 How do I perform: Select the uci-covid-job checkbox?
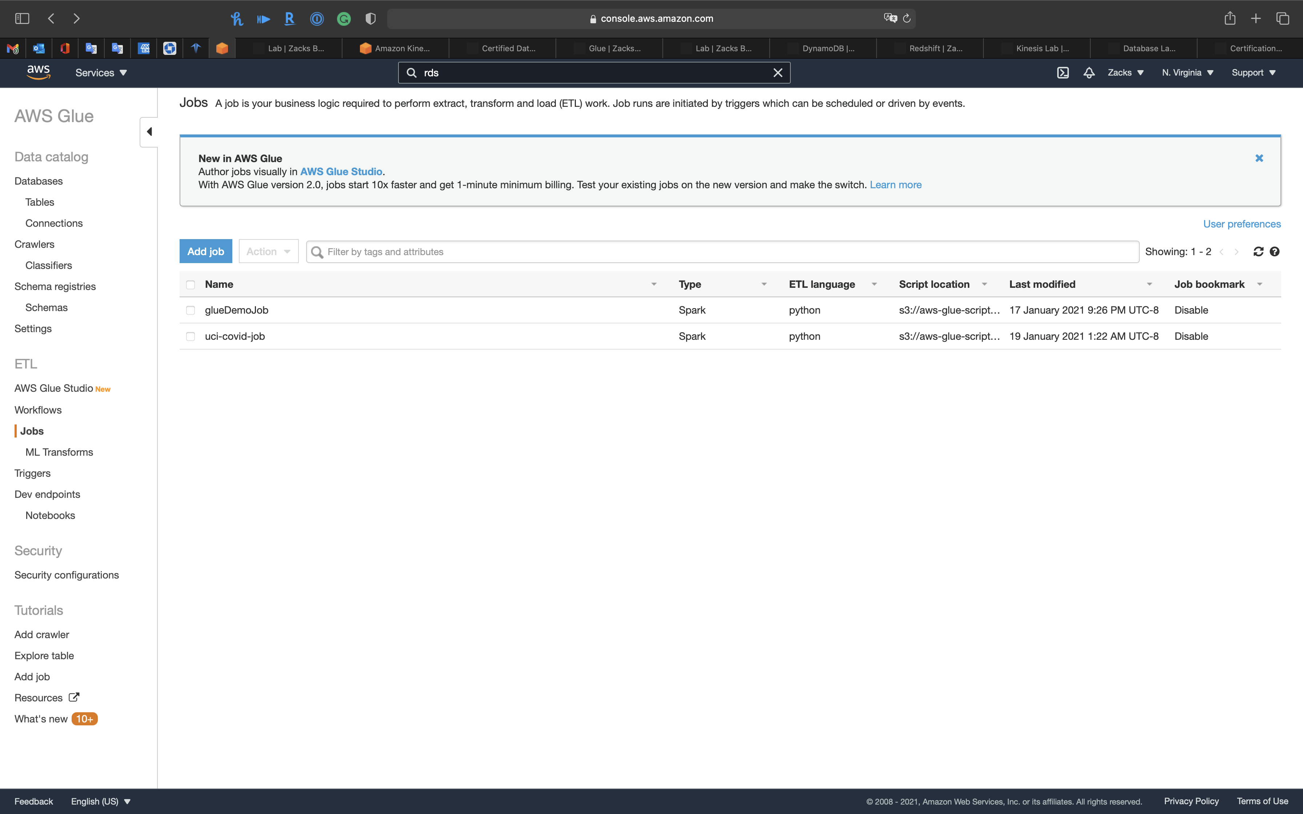pyautogui.click(x=191, y=337)
